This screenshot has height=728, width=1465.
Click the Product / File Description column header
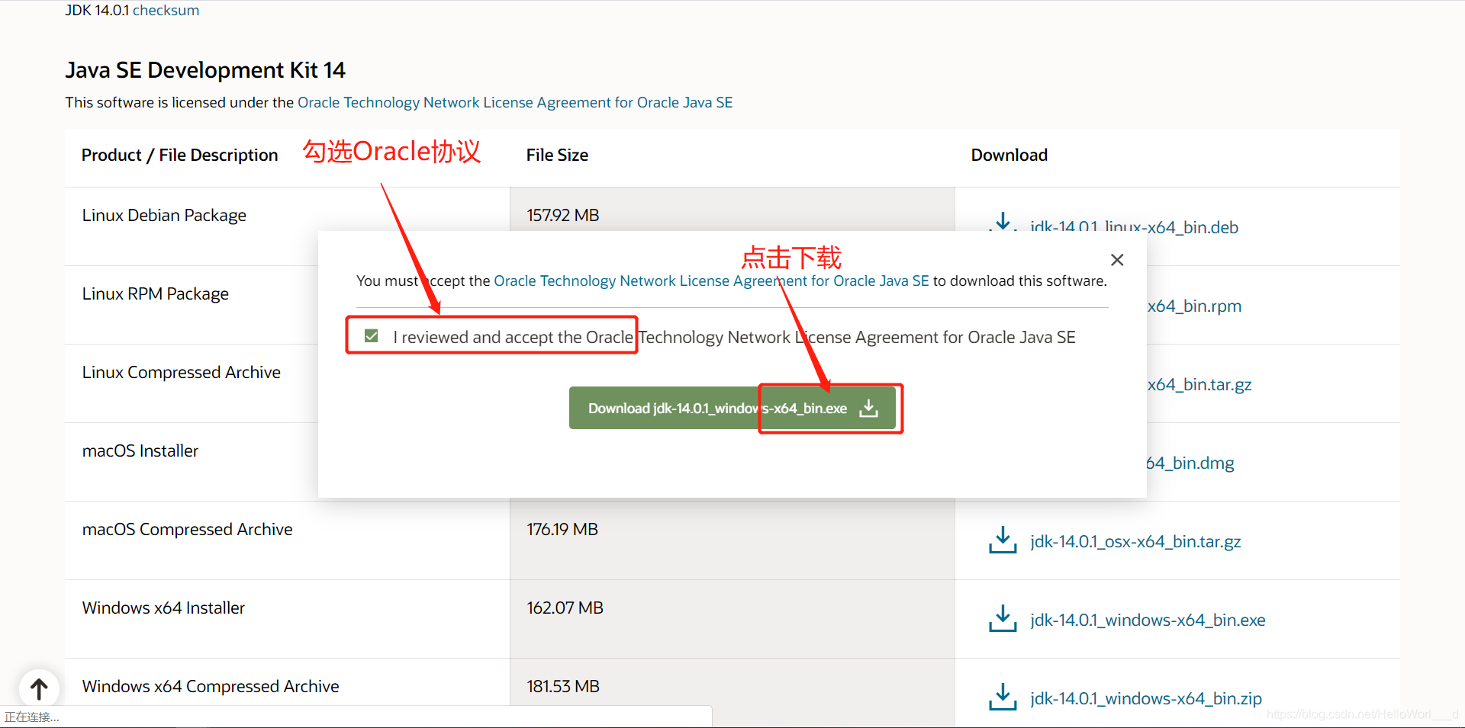pos(180,155)
